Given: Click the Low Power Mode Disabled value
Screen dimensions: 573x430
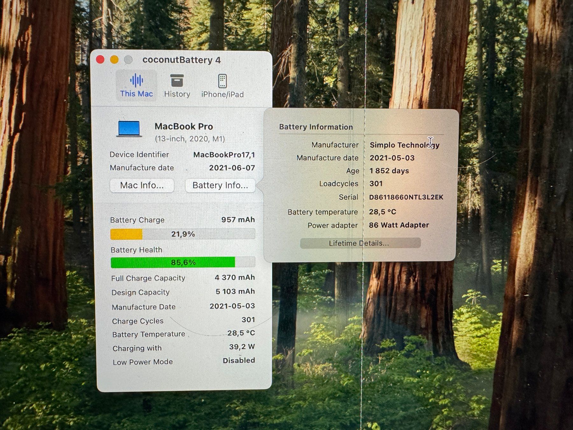Looking at the screenshot, I should pos(239,361).
